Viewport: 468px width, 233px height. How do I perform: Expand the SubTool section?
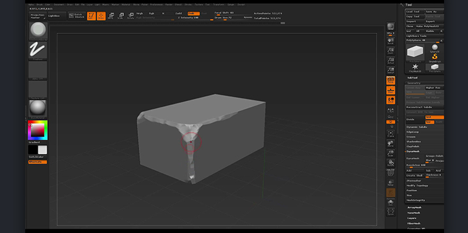413,78
